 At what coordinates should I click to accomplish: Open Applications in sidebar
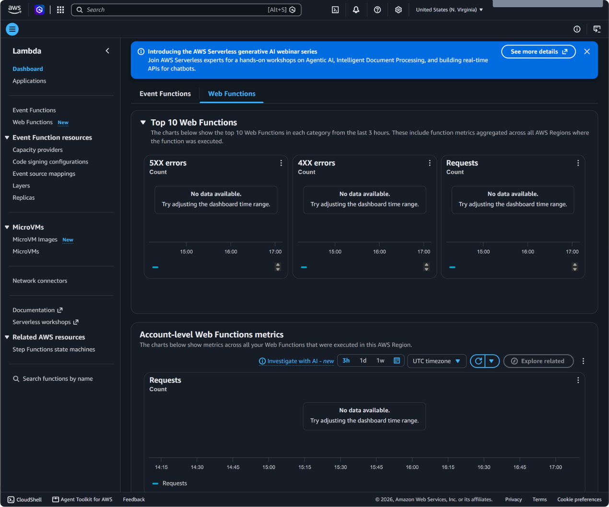pyautogui.click(x=29, y=81)
